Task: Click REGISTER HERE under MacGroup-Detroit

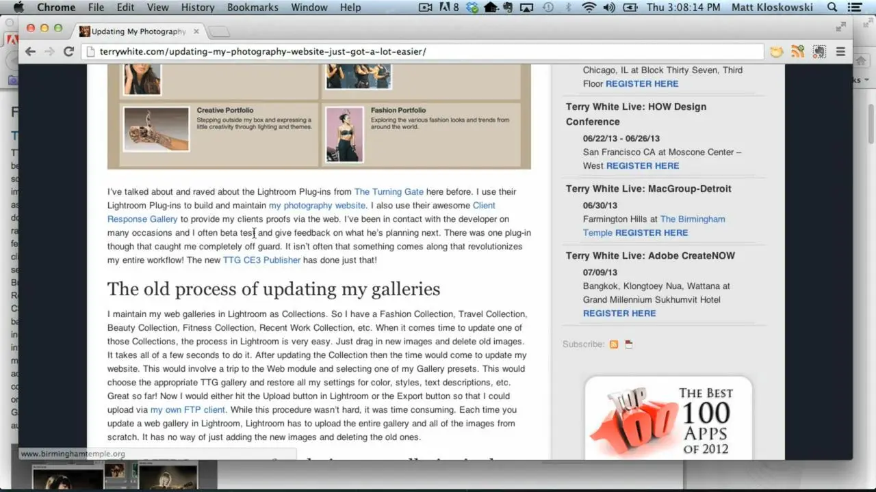Action: (652, 232)
